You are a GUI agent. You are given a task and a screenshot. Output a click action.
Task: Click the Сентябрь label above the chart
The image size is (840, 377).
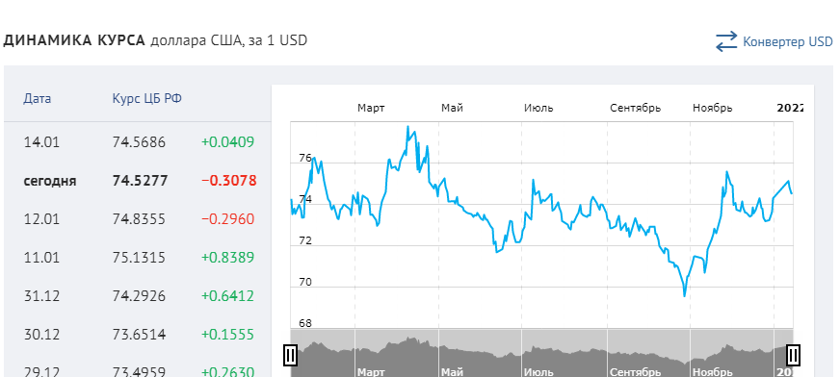pyautogui.click(x=636, y=108)
